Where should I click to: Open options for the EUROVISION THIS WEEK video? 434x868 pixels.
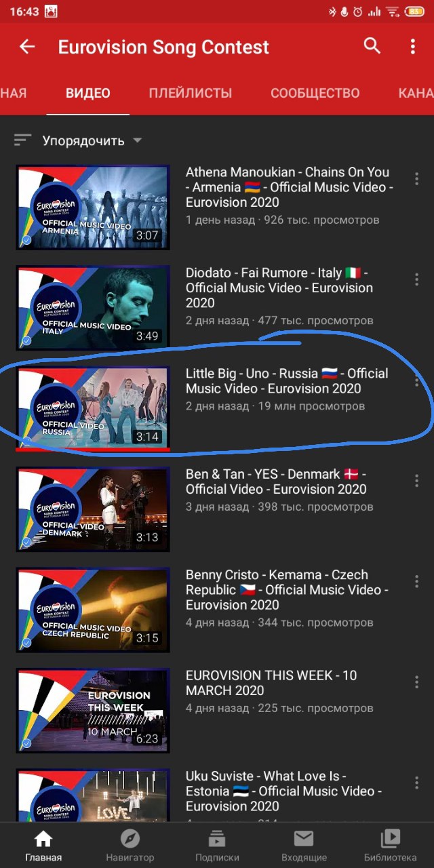[416, 682]
